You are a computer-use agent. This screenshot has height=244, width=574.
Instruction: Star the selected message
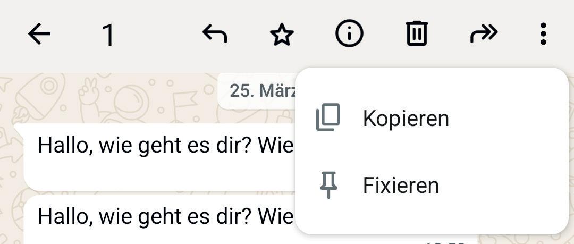pos(282,35)
